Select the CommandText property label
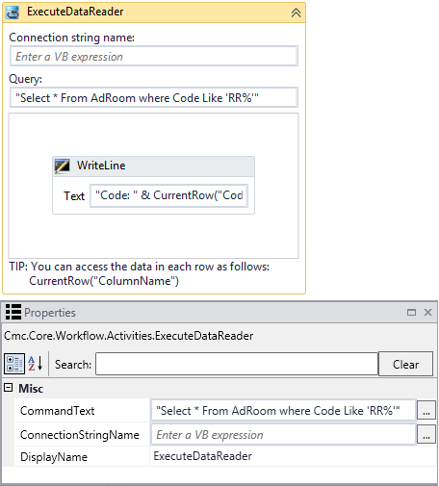This screenshot has width=439, height=486. (x=58, y=411)
